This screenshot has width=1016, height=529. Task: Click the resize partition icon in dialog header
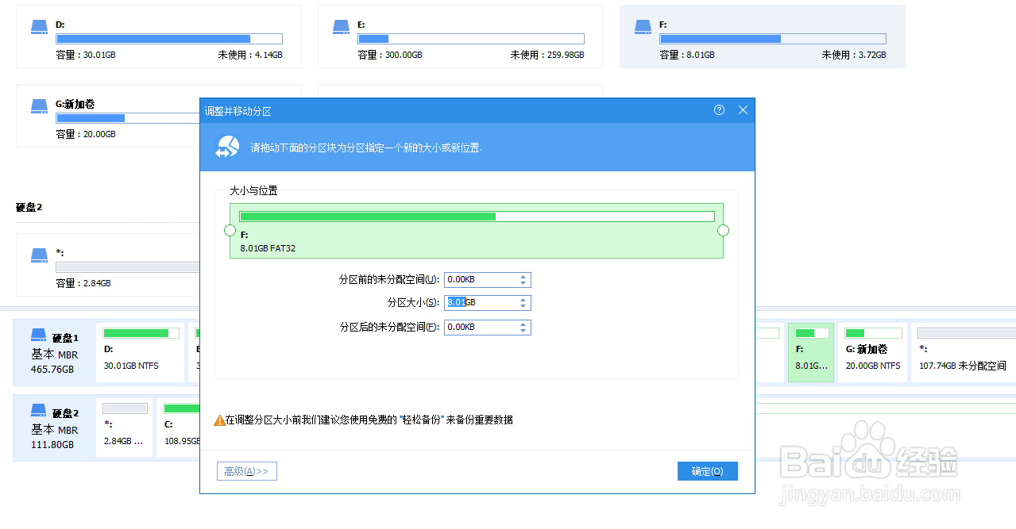(227, 147)
